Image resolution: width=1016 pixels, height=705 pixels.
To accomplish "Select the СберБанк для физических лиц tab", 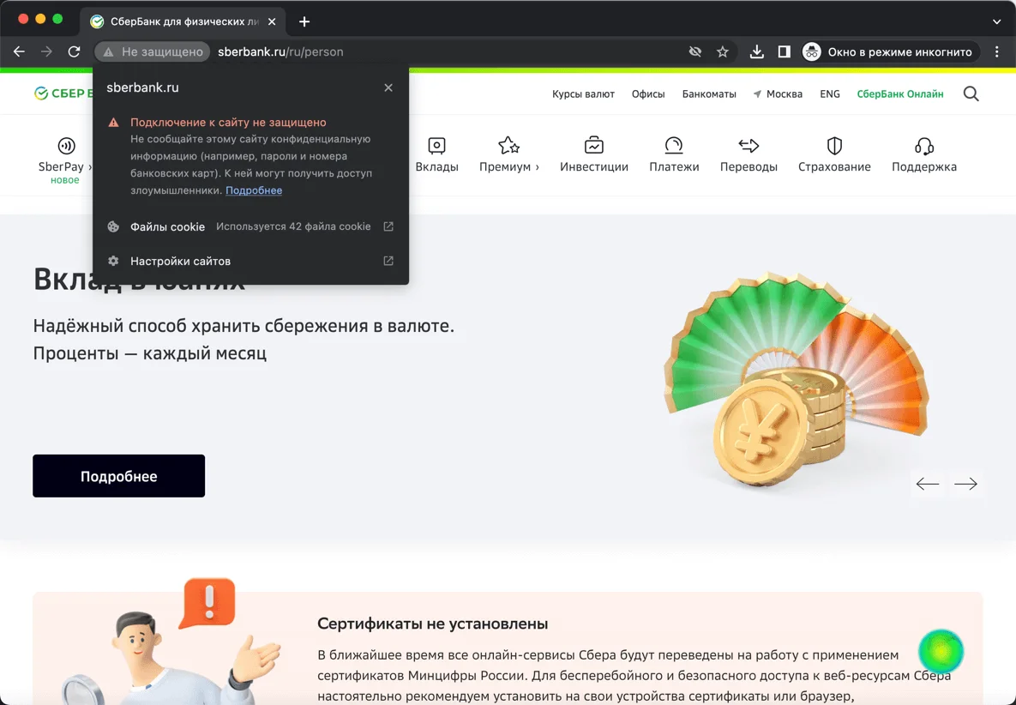I will [183, 21].
